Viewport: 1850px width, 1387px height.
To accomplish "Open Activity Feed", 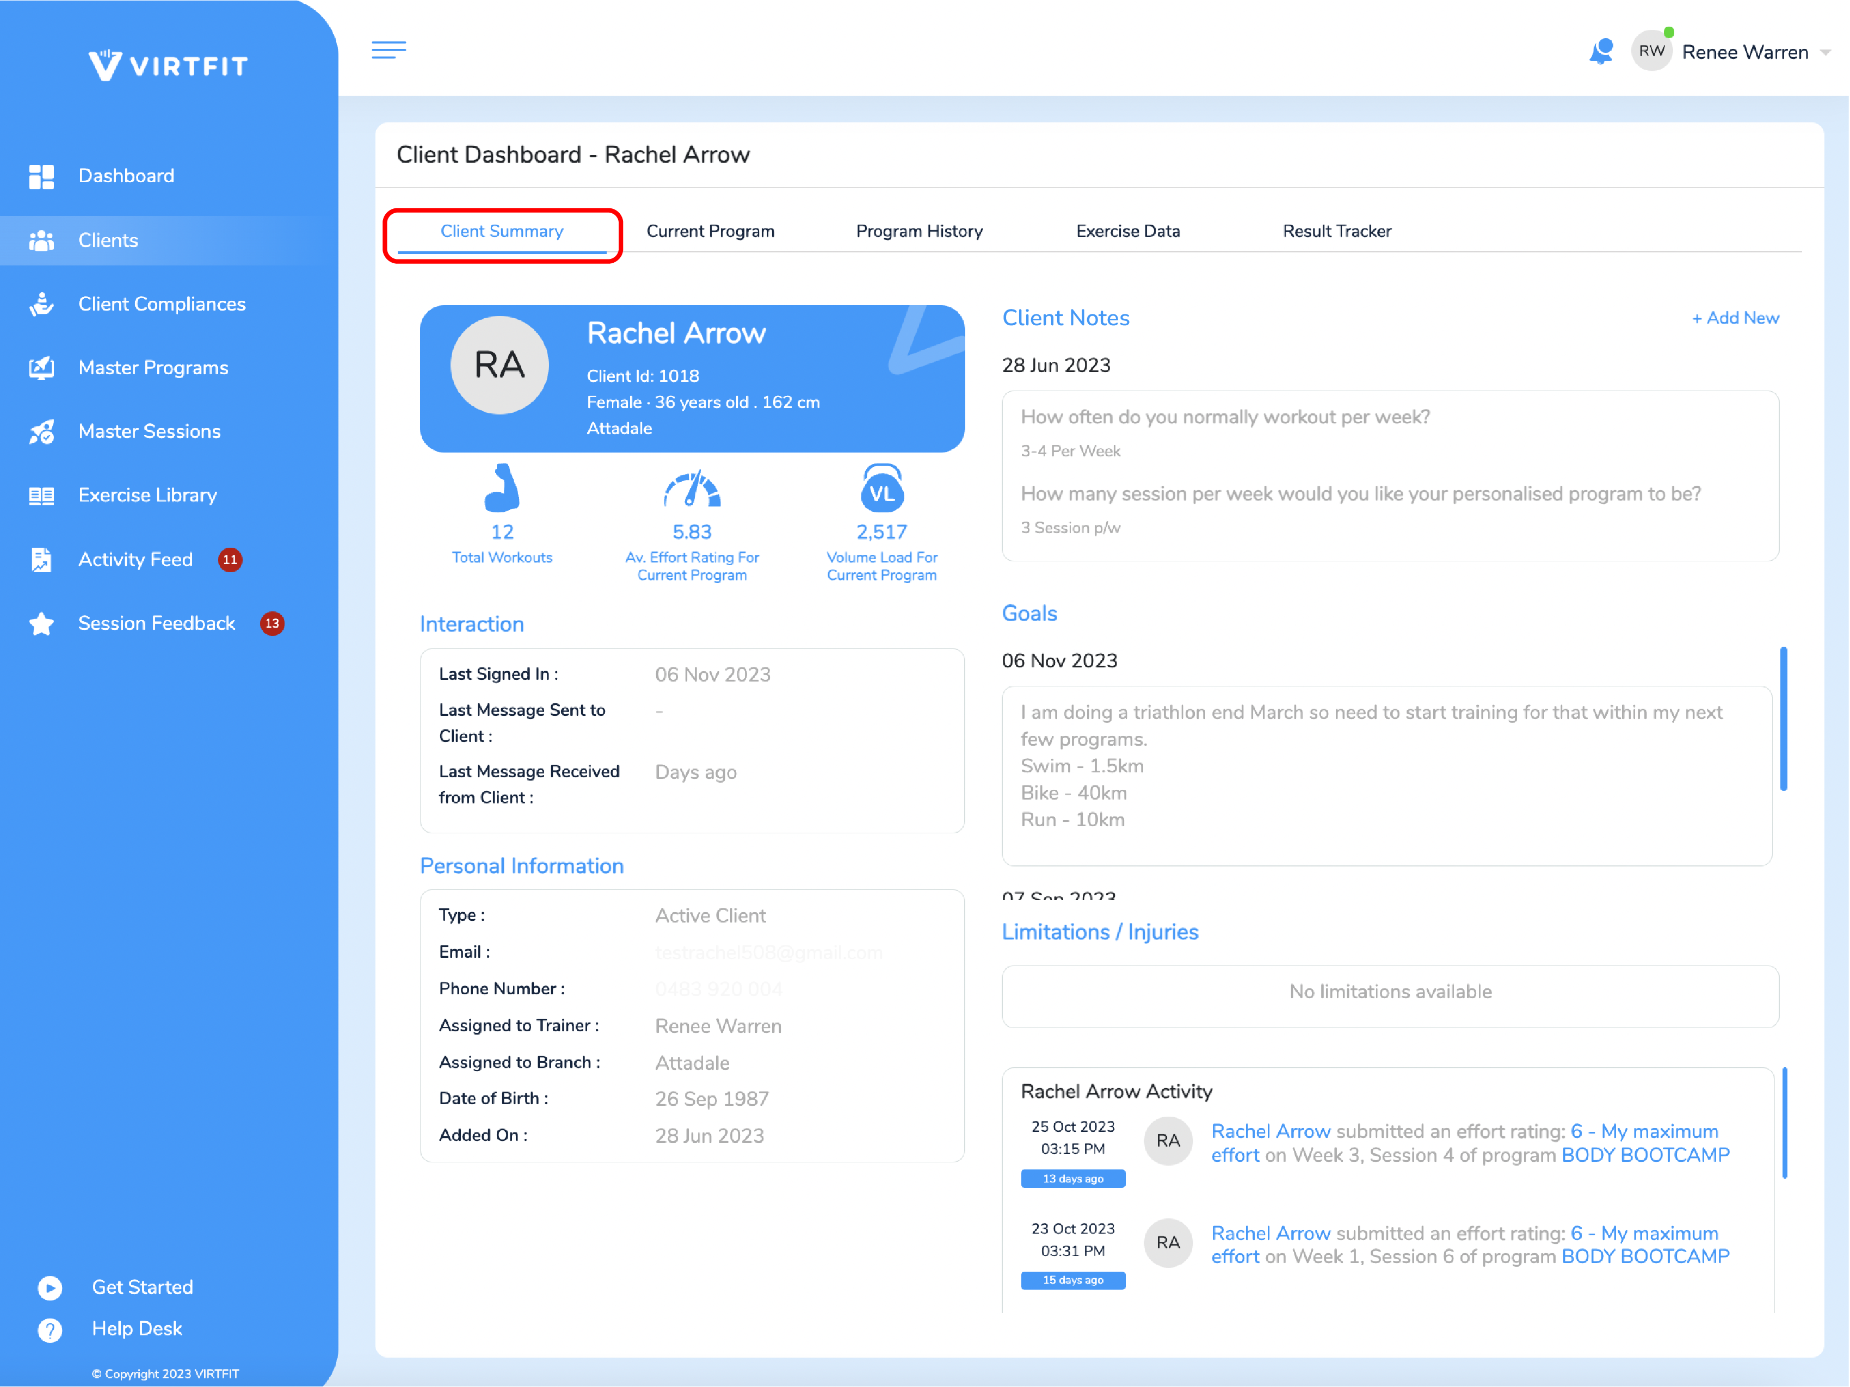I will click(135, 559).
